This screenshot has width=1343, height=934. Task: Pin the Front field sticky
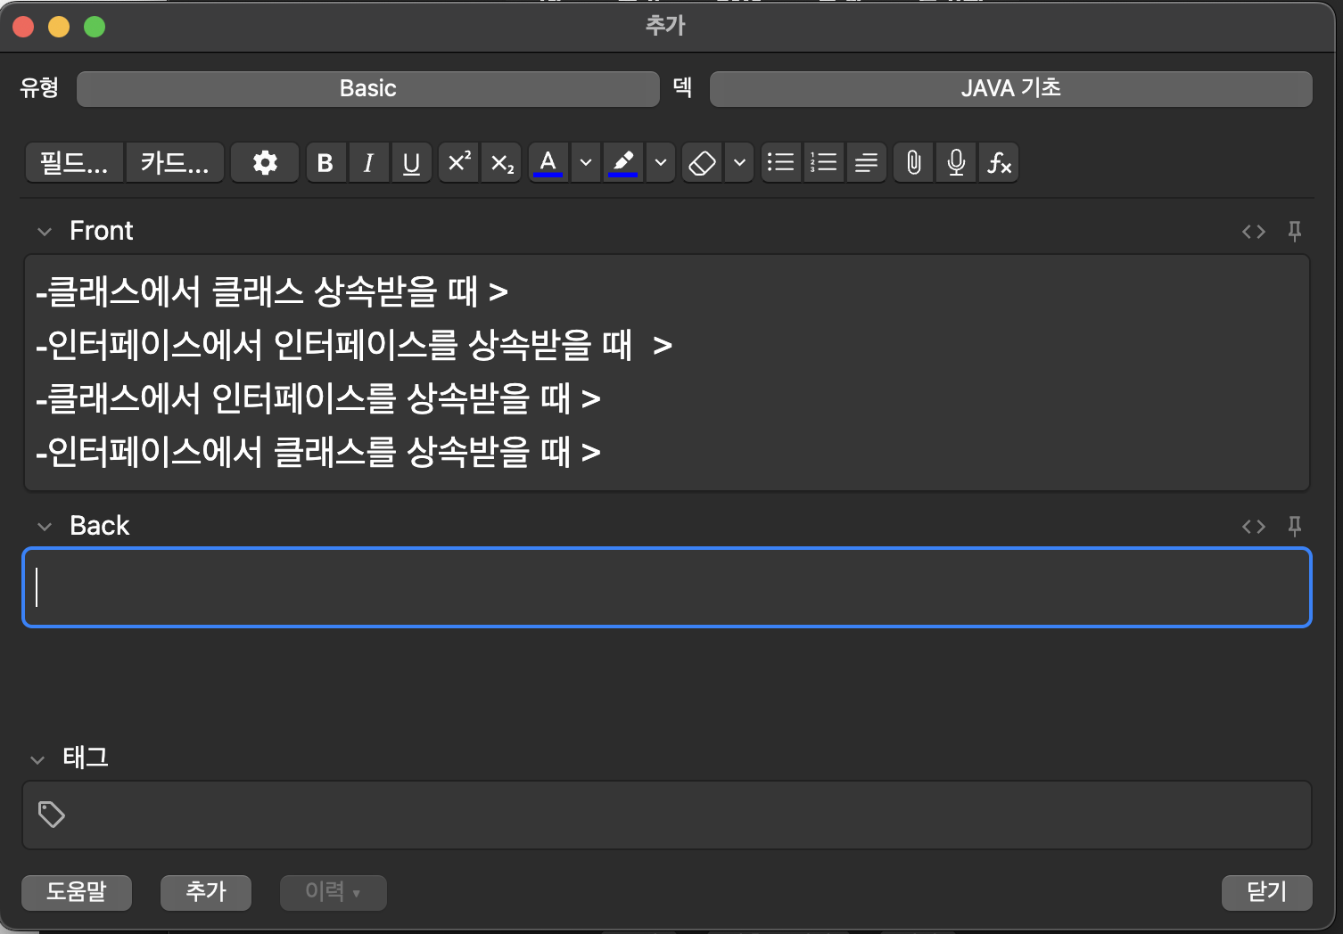click(x=1295, y=232)
